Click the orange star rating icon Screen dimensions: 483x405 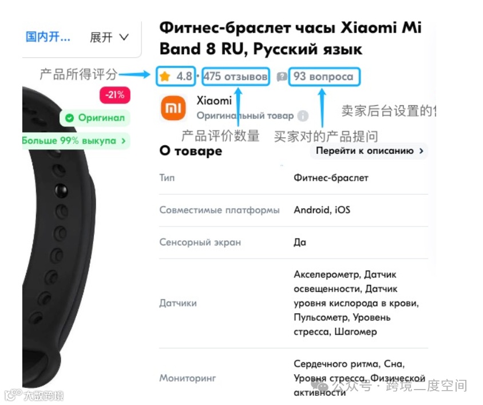(x=165, y=76)
